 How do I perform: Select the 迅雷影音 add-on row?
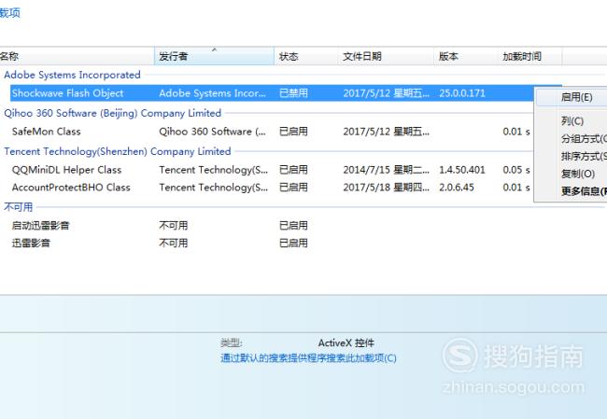[31, 243]
